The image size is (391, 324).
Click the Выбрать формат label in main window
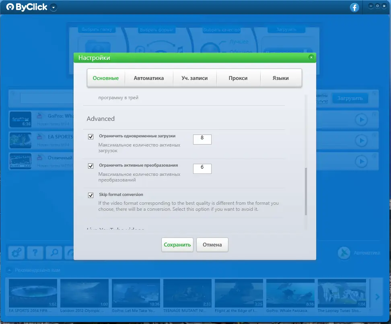point(156,30)
